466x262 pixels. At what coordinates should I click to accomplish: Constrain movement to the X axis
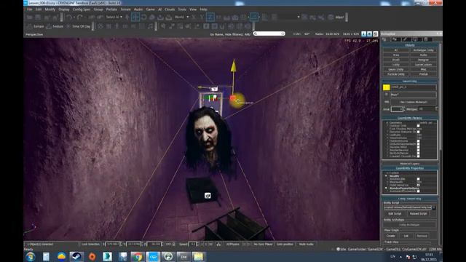[194, 17]
